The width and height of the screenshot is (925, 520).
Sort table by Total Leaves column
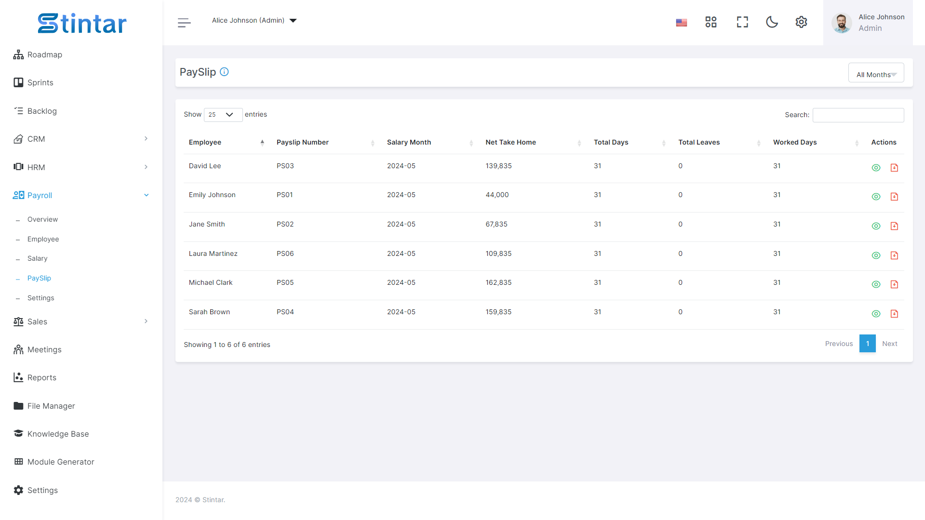(x=721, y=142)
